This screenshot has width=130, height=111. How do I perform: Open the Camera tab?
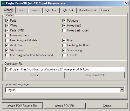pyautogui.click(x=35, y=10)
